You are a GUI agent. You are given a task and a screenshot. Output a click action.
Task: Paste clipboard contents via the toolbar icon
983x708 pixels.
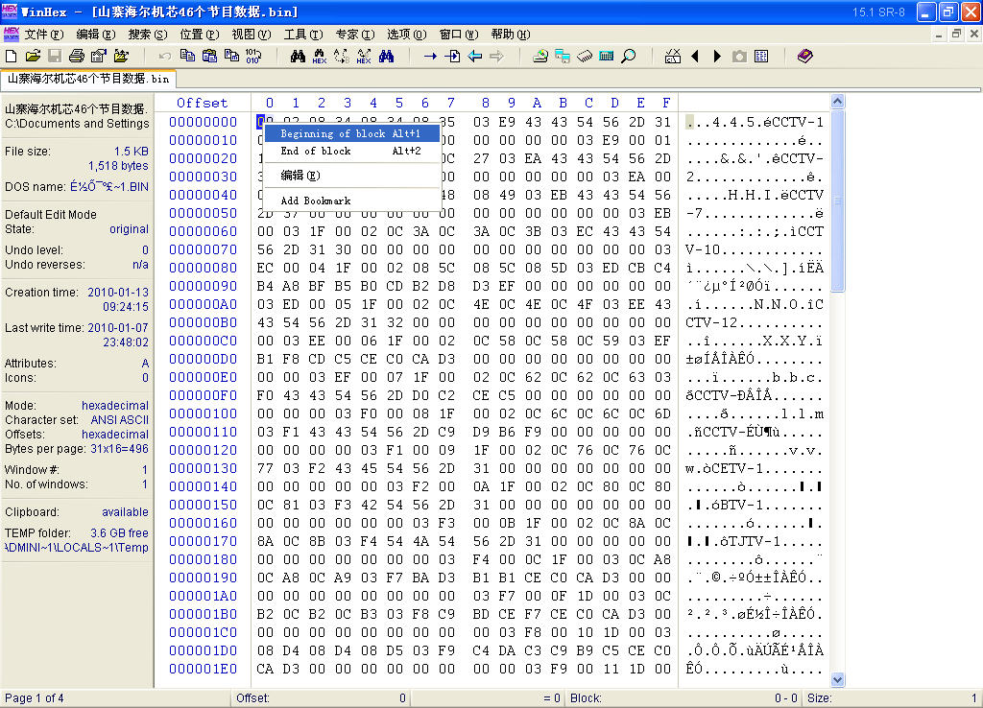tap(209, 57)
